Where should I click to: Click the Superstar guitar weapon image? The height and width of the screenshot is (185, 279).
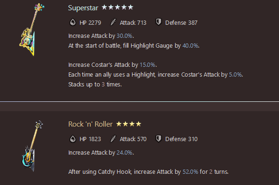coord(32,29)
